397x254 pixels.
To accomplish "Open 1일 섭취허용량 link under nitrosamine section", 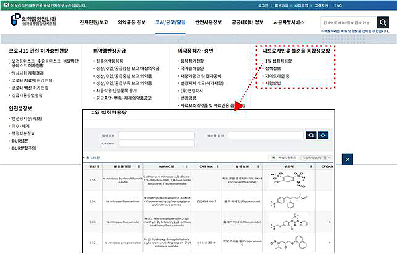I will point(279,61).
